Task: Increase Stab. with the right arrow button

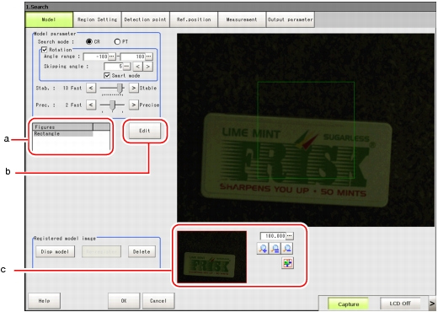Action: 134,88
